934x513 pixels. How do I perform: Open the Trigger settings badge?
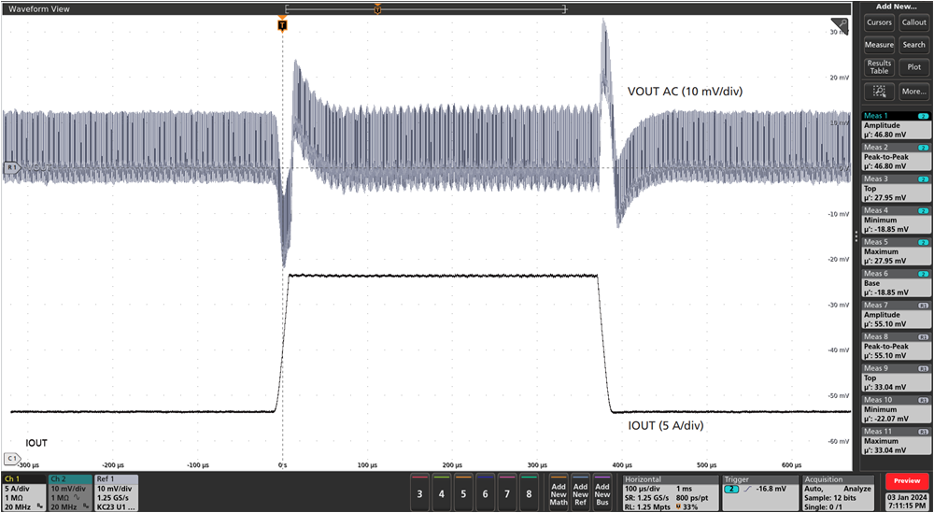pyautogui.click(x=760, y=492)
